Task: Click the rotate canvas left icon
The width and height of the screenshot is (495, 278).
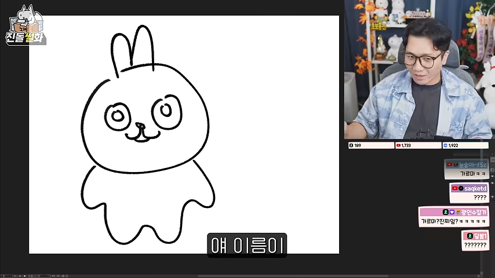Action: click(53, 276)
